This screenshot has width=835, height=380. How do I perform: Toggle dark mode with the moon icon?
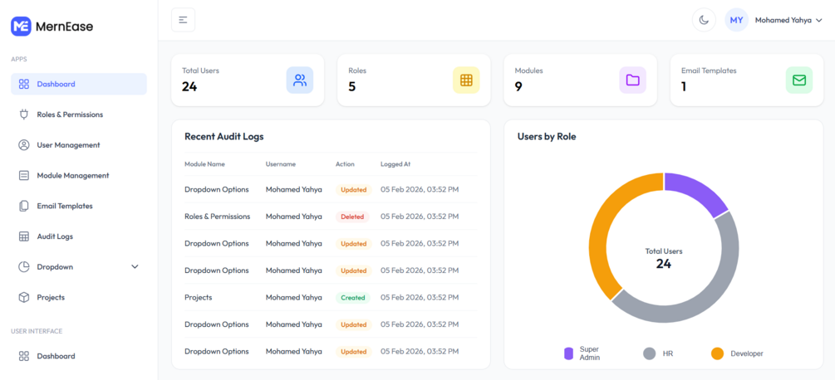tap(704, 20)
